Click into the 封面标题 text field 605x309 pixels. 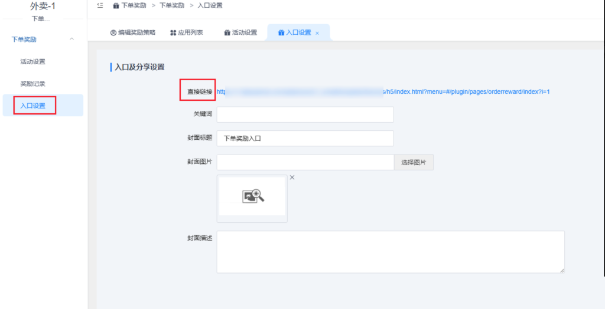pos(305,139)
